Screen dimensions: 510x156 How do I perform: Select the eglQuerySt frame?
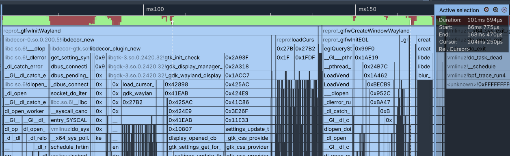pyautogui.click(x=337, y=49)
